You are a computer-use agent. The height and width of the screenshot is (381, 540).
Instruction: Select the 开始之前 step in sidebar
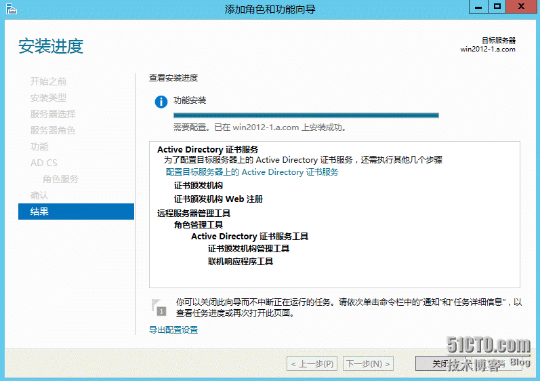pos(48,81)
